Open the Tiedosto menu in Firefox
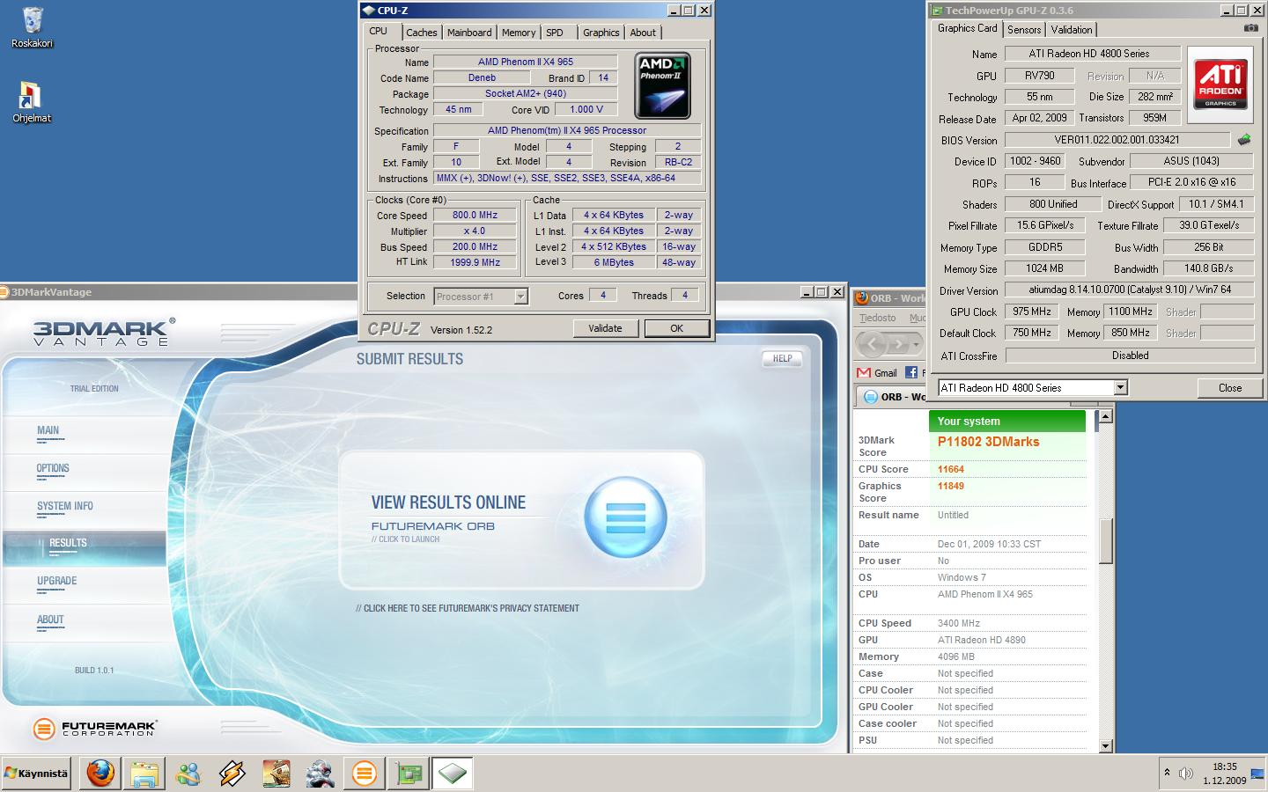The height and width of the screenshot is (792, 1268). (877, 318)
